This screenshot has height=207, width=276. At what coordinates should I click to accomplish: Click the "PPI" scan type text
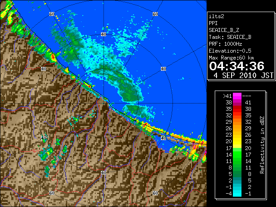(213, 23)
